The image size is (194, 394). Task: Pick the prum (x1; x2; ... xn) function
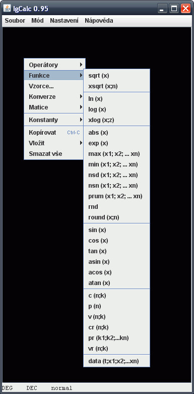coord(117,196)
